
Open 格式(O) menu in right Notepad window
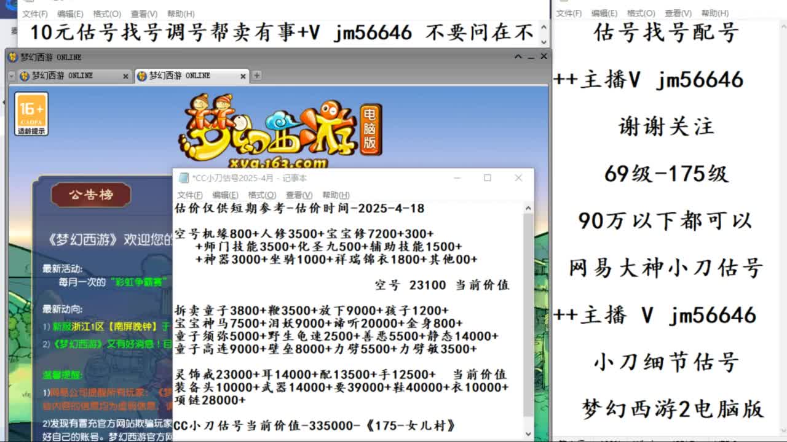(x=641, y=13)
